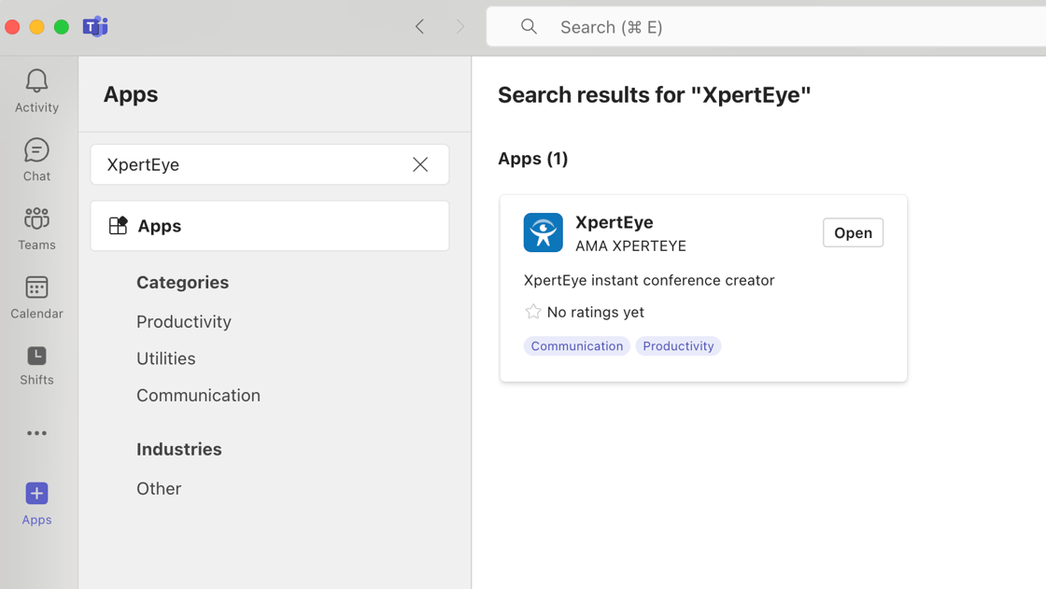Navigate back with the left arrow
1046x589 pixels.
click(419, 27)
